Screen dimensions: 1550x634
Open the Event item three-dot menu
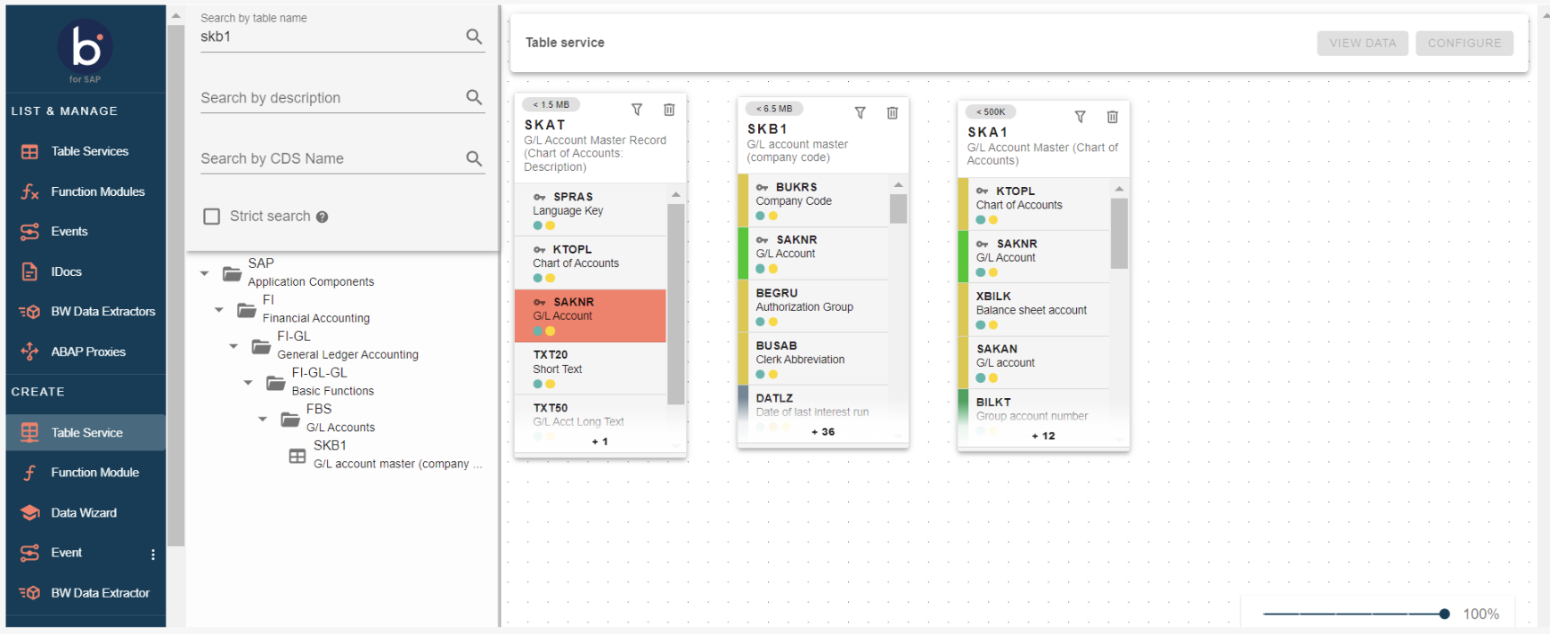153,554
